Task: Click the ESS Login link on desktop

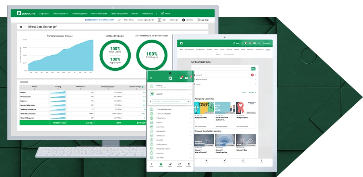Action: 174,20
